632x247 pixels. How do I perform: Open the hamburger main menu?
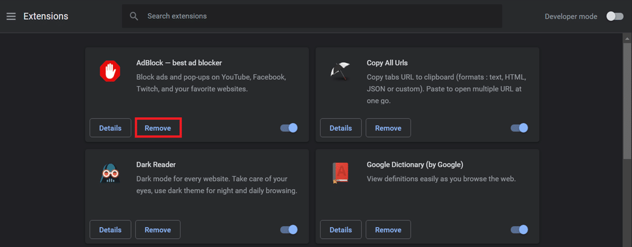click(11, 17)
